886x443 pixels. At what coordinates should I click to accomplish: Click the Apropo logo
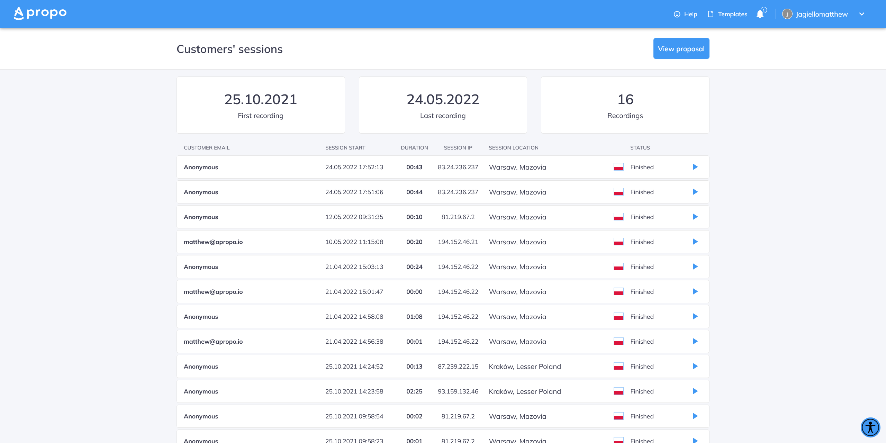tap(40, 13)
